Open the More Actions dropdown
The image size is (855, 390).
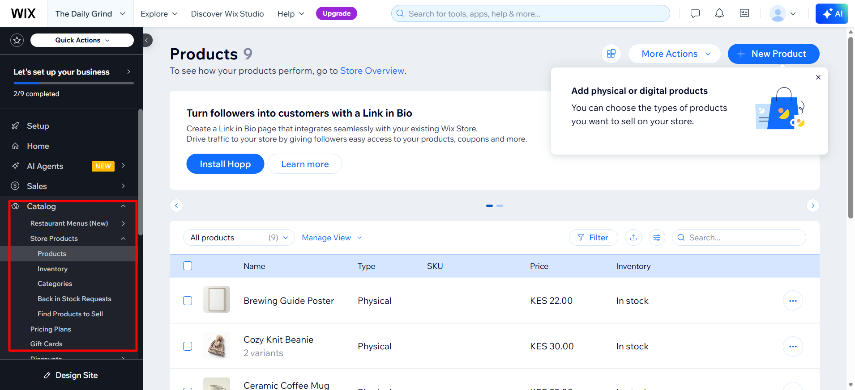point(675,54)
